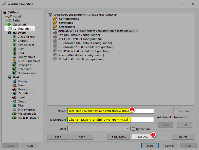The width and height of the screenshot is (199, 150).
Task: Open Adv. Chipset icon
Action: (14, 45)
